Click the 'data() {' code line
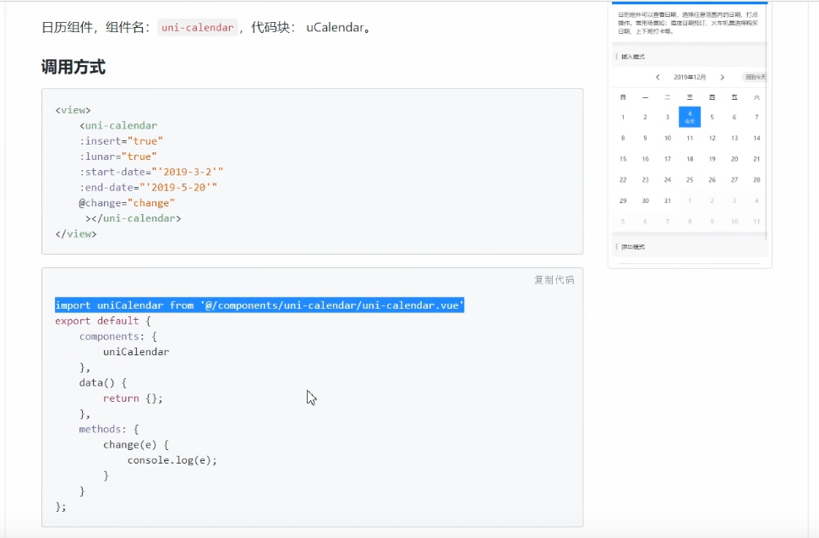This screenshot has height=538, width=819. 103,382
